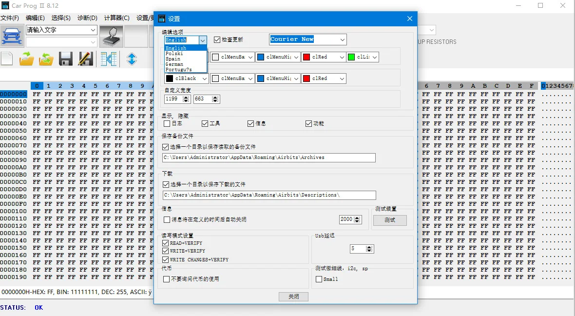The height and width of the screenshot is (316, 575).
Task: Reload file using folder with green arrows icon
Action: coord(45,59)
